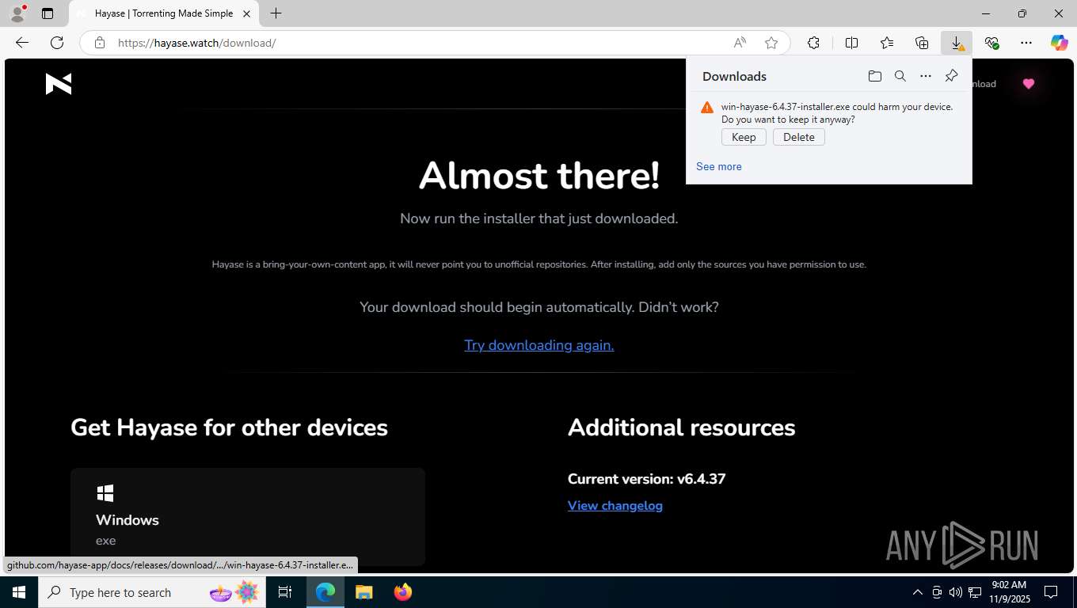Screen dimensions: 1077x608
Task: Delete the flagged installer download
Action: [799, 137]
